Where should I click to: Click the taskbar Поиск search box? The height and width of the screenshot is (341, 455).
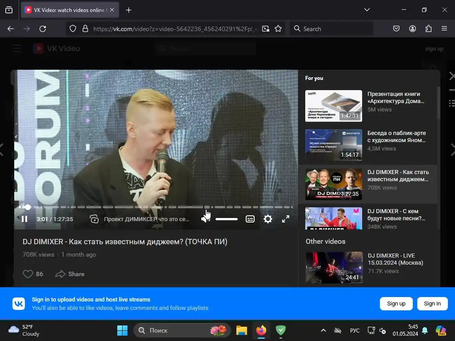[x=182, y=330]
